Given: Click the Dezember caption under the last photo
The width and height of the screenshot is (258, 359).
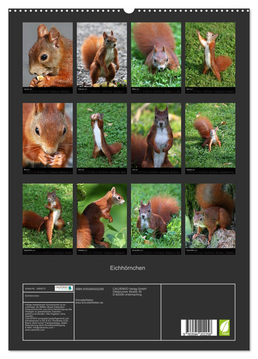Looking at the screenshot, I should tap(191, 250).
